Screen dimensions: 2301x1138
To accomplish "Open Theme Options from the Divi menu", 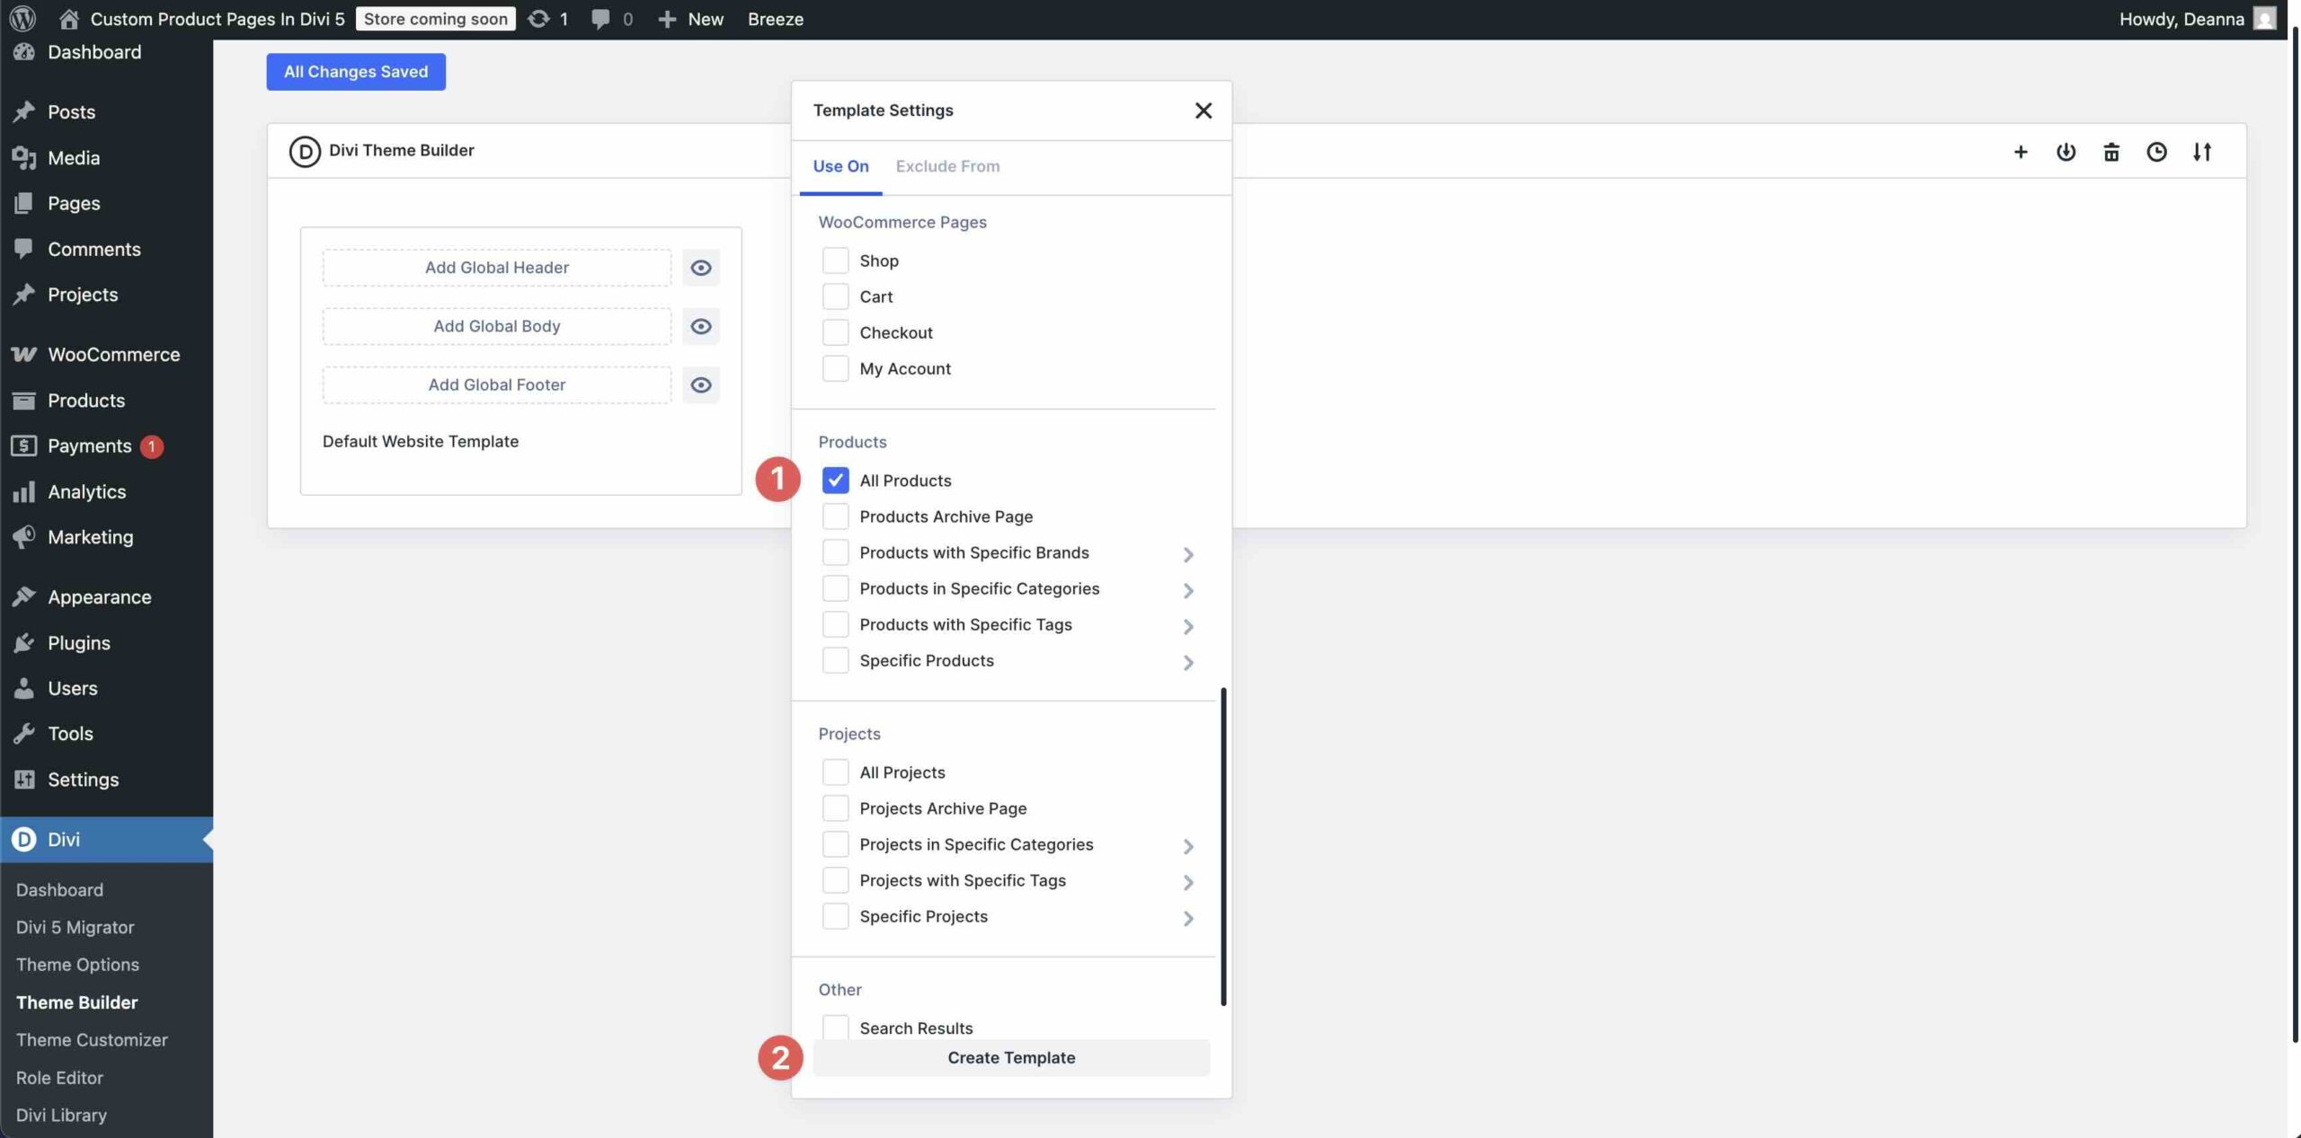I will coord(77,964).
